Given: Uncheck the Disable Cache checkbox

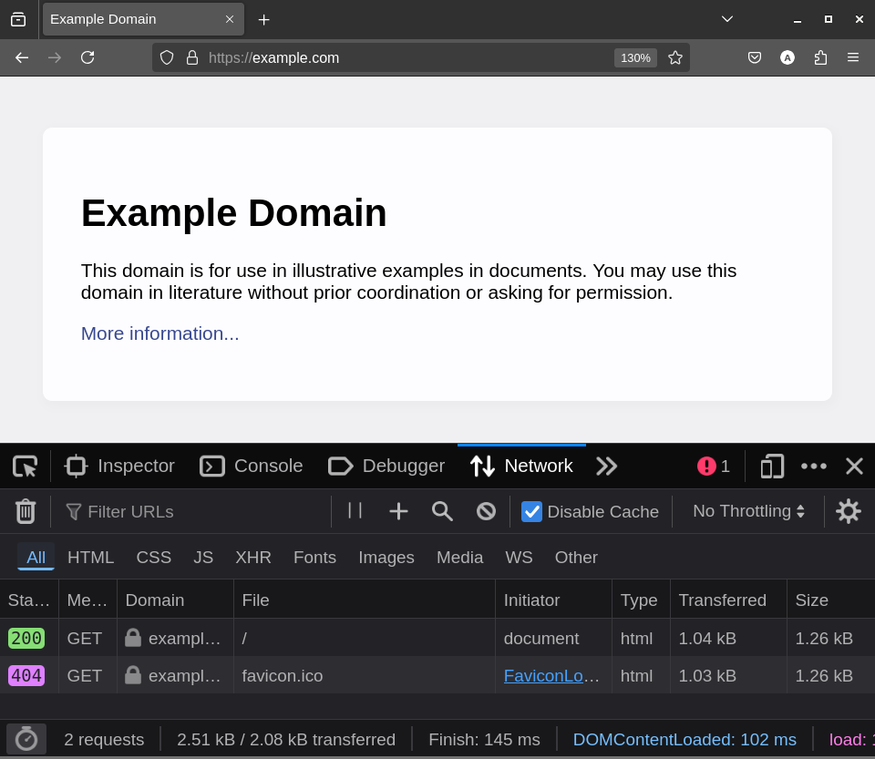Looking at the screenshot, I should (531, 511).
